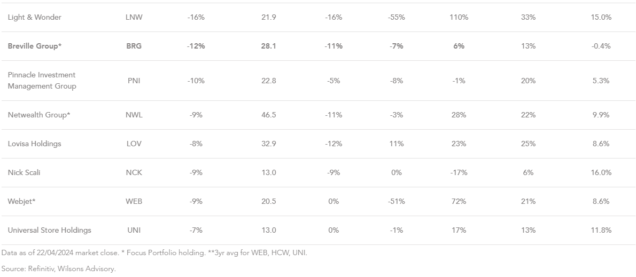Click Pinnacle Investment Management Group name
This screenshot has height=277, width=636.
click(x=42, y=81)
